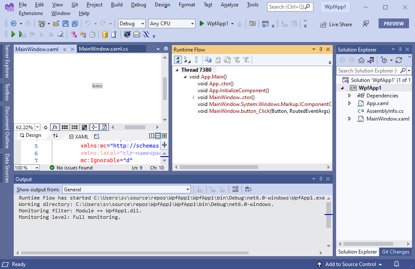
Task: Click the Save All toolbar icon
Action: pos(75,24)
